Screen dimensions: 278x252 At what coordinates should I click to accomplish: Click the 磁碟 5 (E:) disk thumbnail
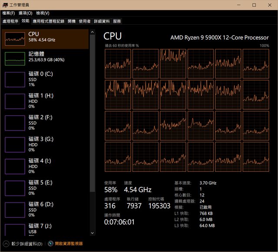pos(15,188)
